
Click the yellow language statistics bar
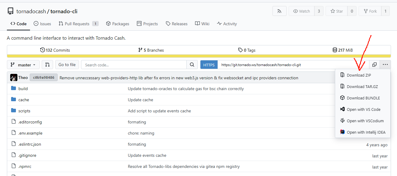(199, 56)
